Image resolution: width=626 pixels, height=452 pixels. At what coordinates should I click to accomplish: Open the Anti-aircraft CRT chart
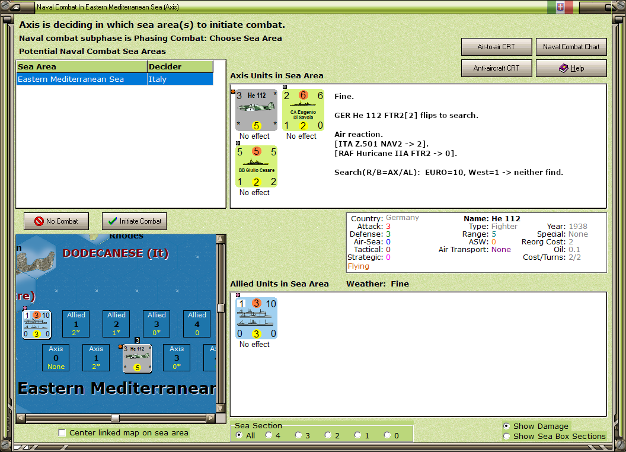point(496,68)
